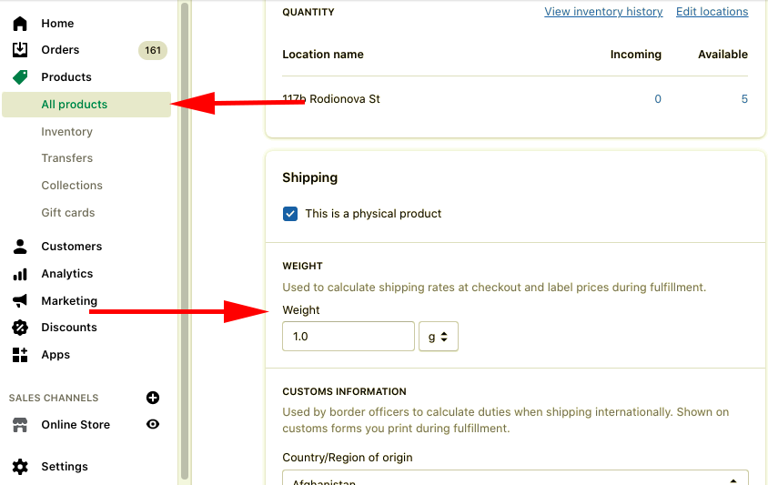Add a sales channel with plus icon
This screenshot has width=768, height=485.
pos(153,398)
